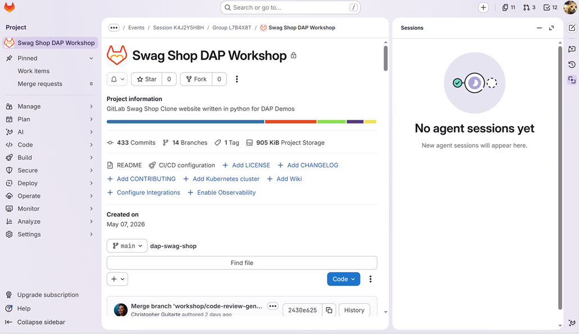Expand the AI menu
This screenshot has width=579, height=334.
[x=49, y=132]
